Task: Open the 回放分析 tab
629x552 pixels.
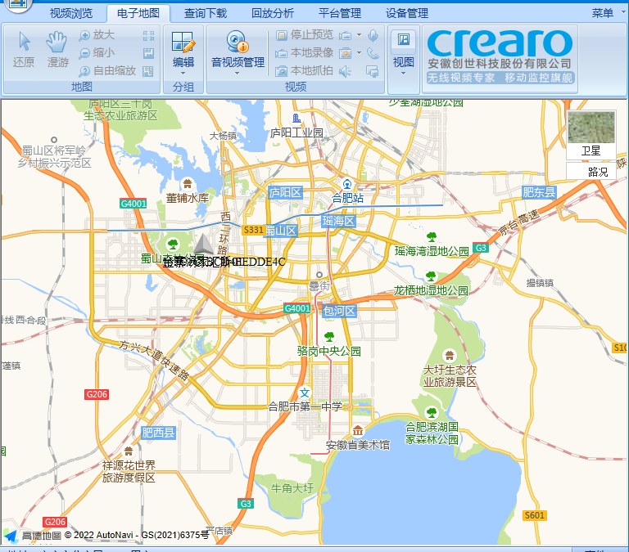Action: click(x=272, y=13)
